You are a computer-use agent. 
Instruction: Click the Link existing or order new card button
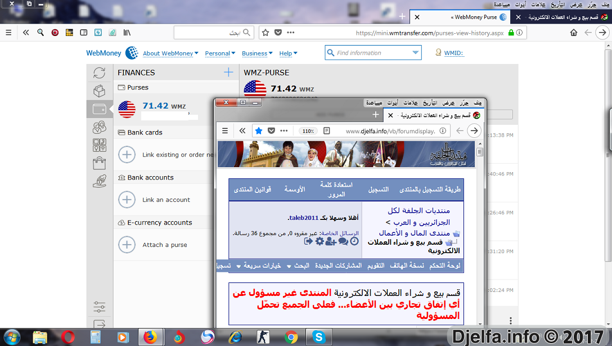(127, 155)
